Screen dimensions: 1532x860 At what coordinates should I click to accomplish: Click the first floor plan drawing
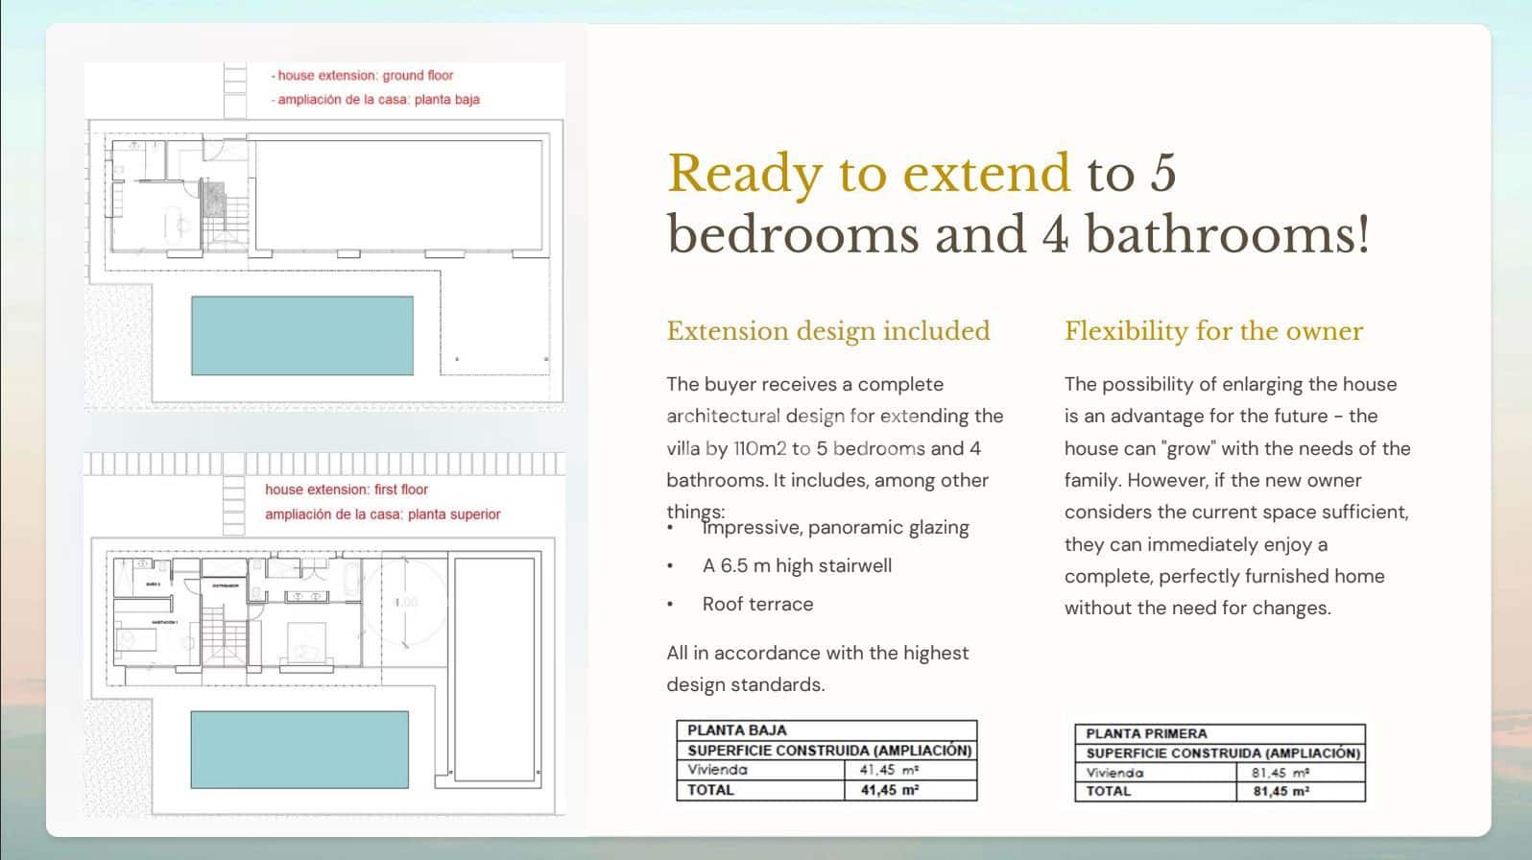[324, 662]
